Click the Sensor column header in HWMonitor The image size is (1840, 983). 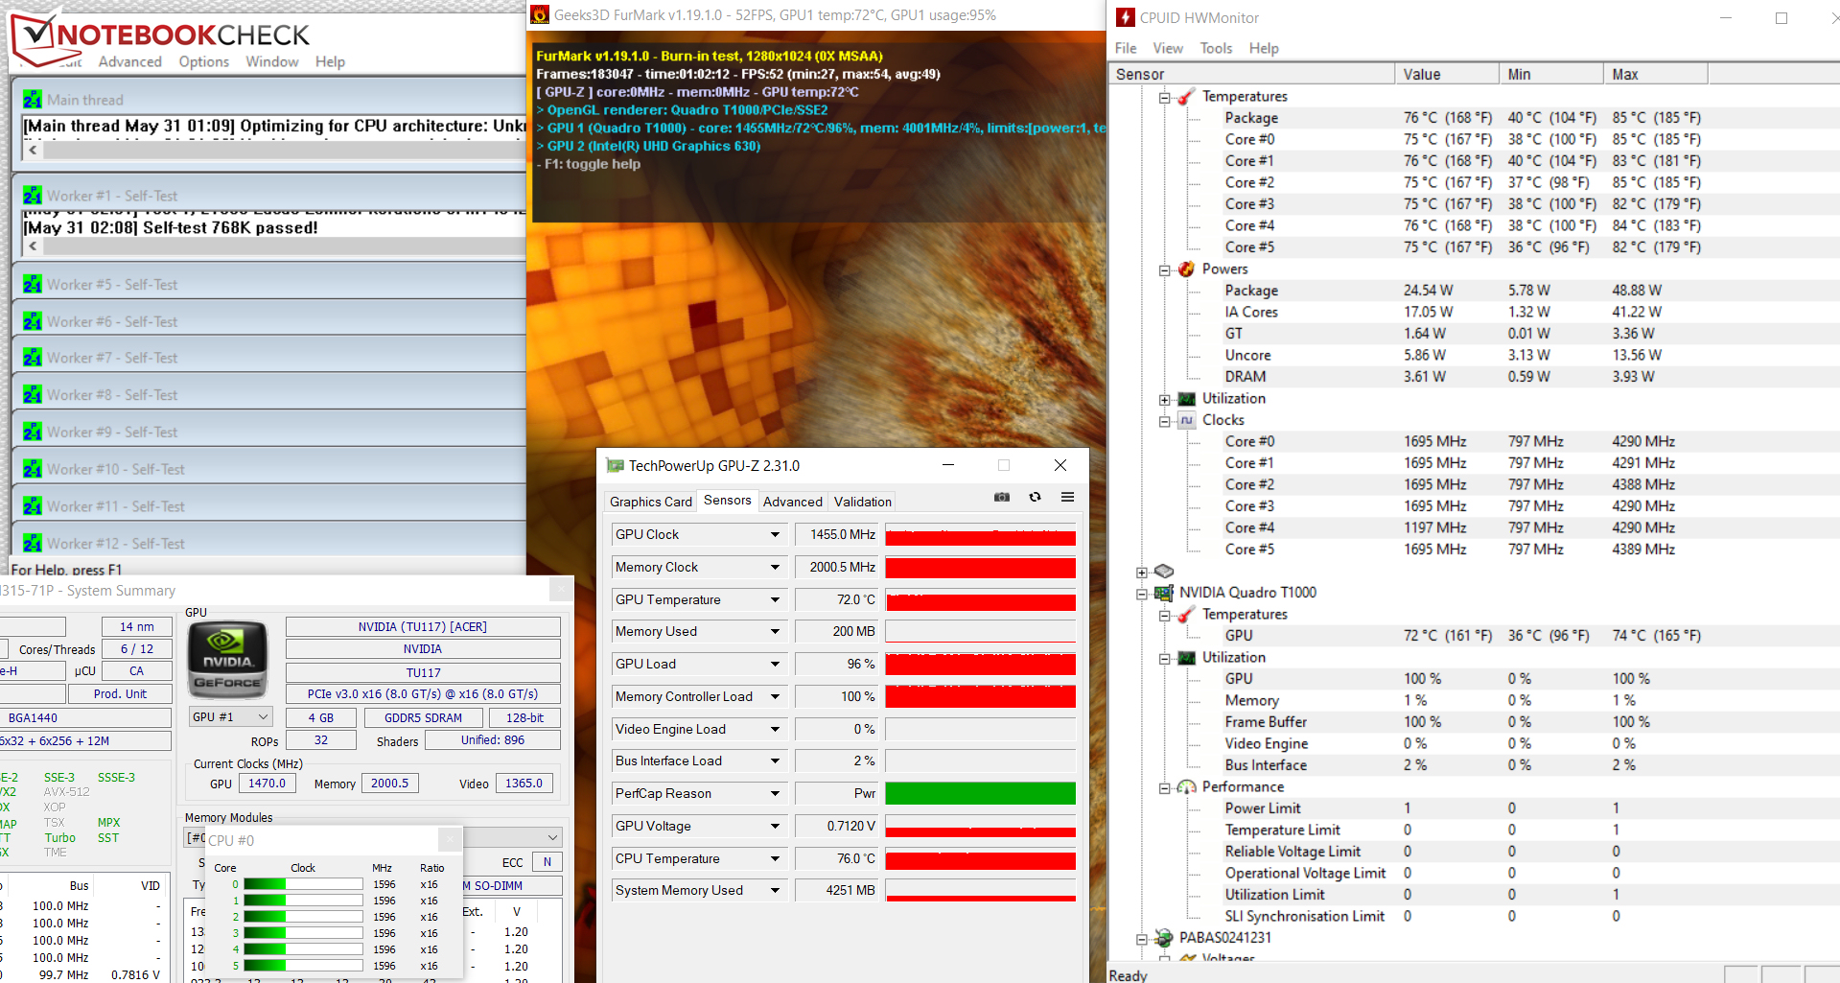pyautogui.click(x=1251, y=74)
